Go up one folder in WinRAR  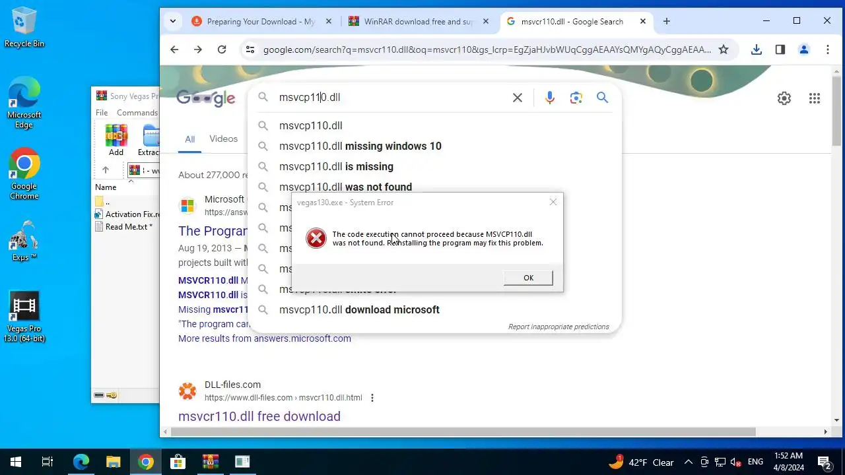[x=106, y=170]
